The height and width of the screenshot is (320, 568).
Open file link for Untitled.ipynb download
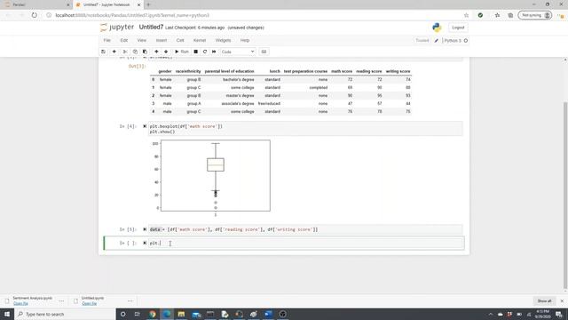tap(89, 303)
